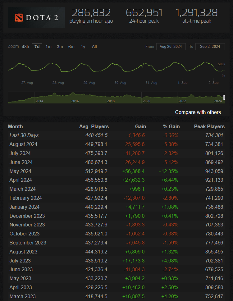Select the 1y zoom range
Viewport: 233px width, 301px height.
click(83, 47)
